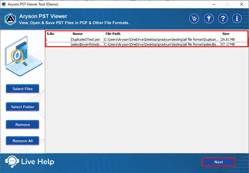Click the Size column header
The image size is (249, 173).
pyautogui.click(x=234, y=34)
